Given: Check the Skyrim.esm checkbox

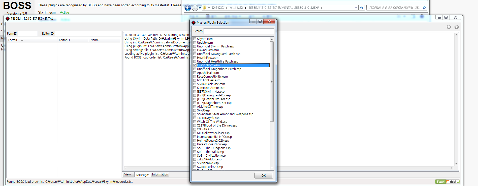Looking at the screenshot, I should point(195,39).
